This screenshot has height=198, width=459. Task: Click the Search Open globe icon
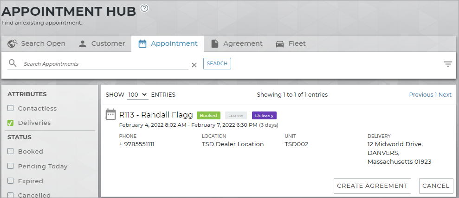tap(13, 43)
